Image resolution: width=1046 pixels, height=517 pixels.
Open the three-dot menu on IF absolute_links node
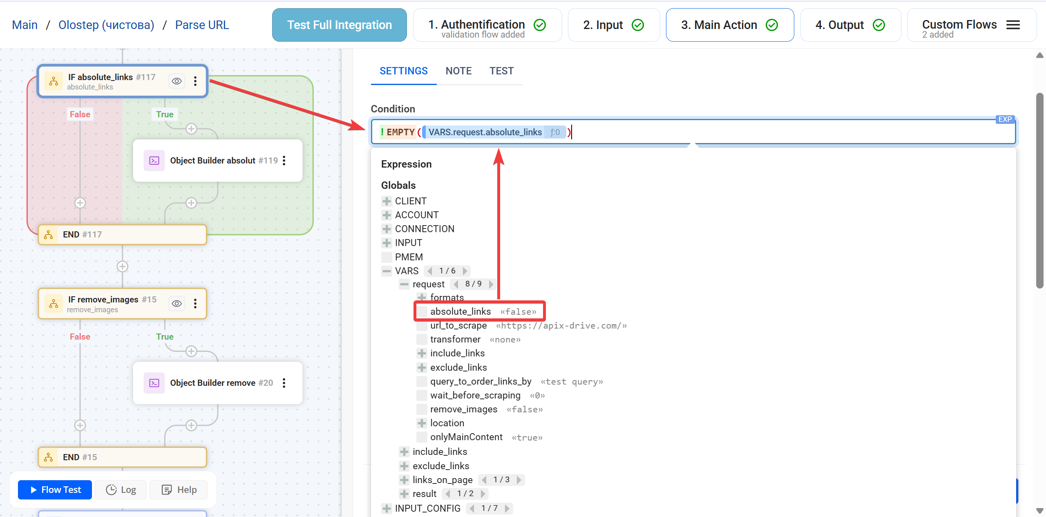coord(195,81)
